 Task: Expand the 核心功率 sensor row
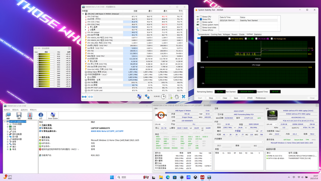pyautogui.click(x=86, y=61)
